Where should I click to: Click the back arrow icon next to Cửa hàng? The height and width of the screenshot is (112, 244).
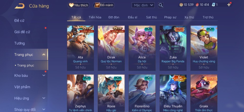click(20, 6)
